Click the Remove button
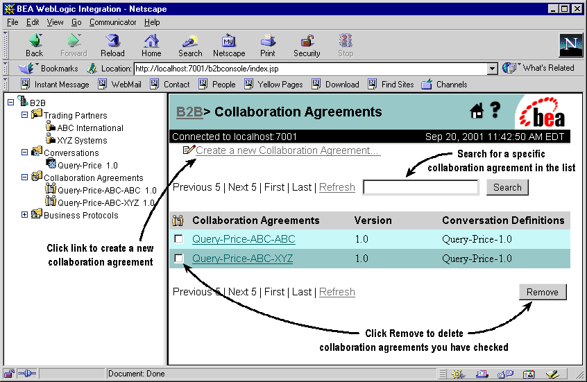 pos(543,292)
